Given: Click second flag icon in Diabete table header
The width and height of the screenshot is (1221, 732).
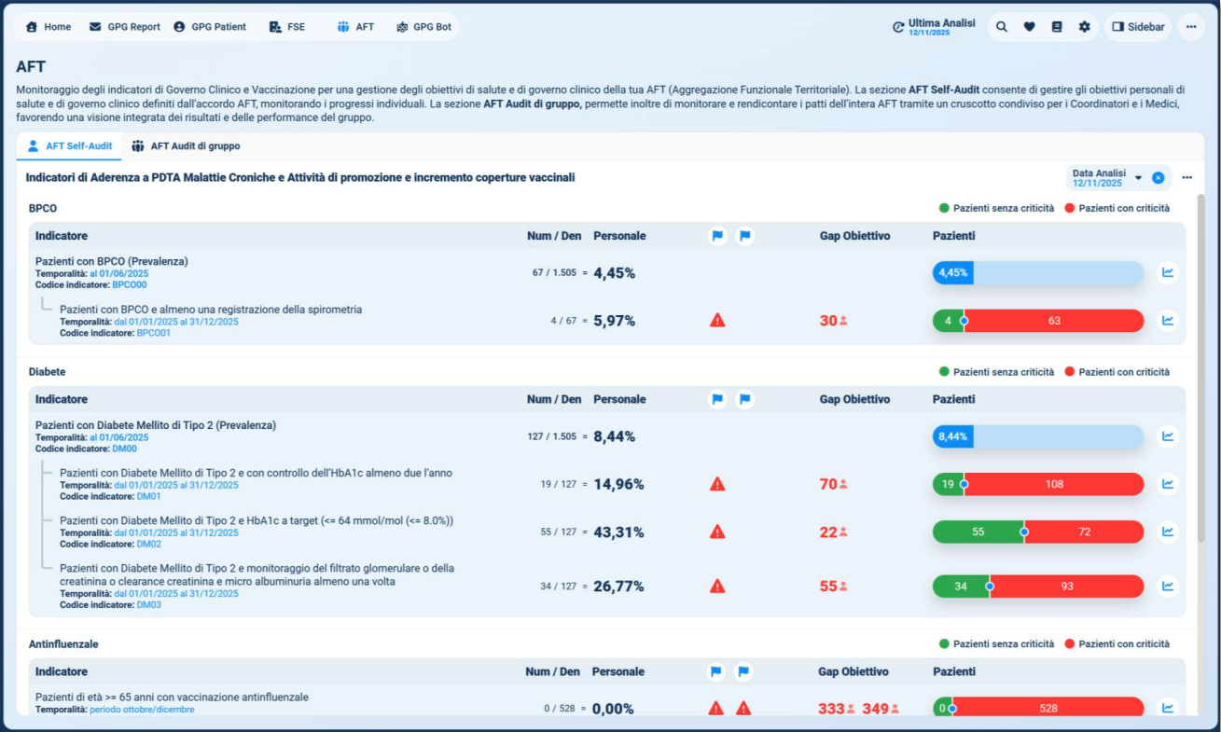Looking at the screenshot, I should tap(744, 399).
